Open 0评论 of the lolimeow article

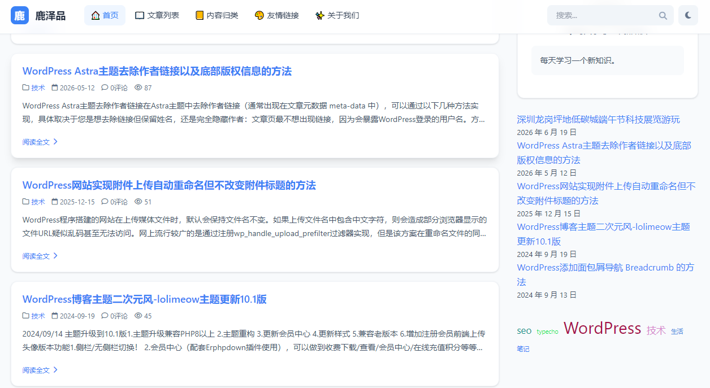[x=119, y=316]
